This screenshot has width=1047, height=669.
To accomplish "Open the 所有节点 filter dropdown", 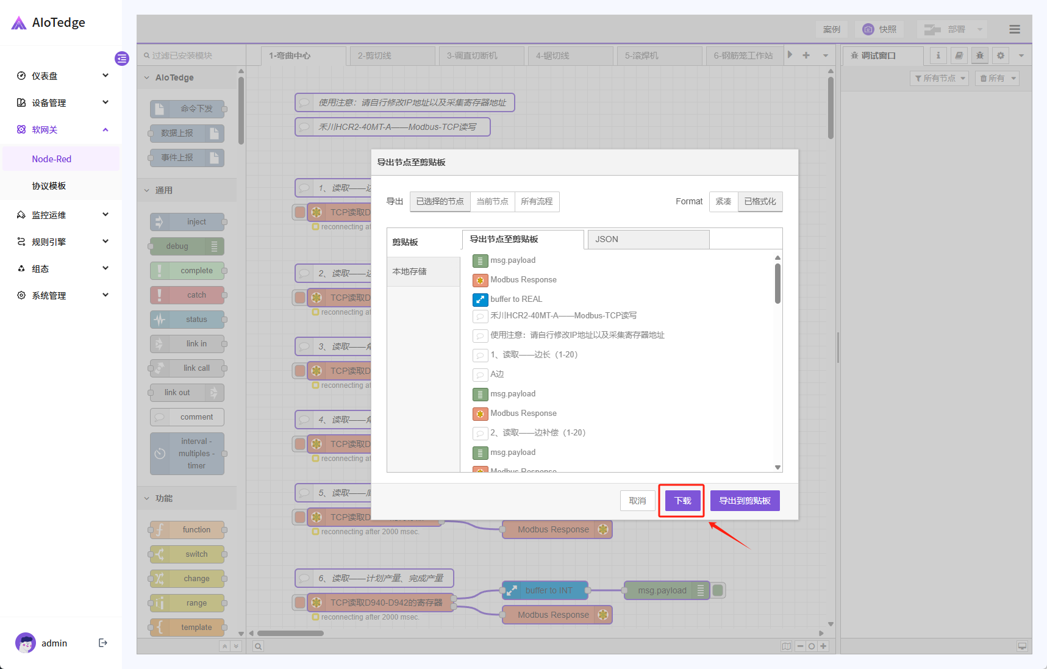I will pyautogui.click(x=939, y=78).
